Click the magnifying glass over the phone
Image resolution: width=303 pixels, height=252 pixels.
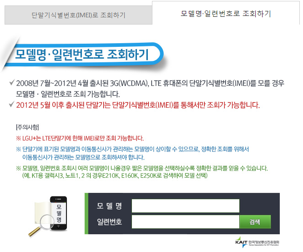[43, 226]
